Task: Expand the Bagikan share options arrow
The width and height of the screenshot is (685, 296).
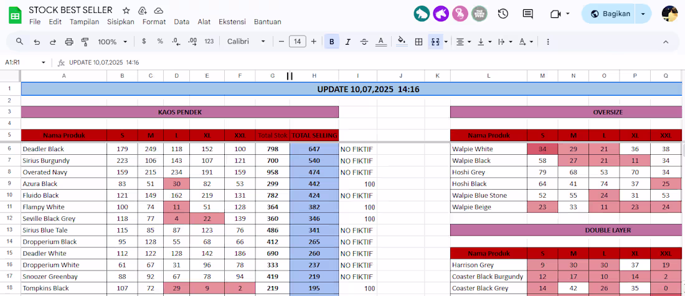Action: (643, 14)
